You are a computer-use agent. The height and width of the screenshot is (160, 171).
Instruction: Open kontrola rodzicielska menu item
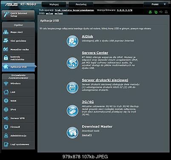18,58
